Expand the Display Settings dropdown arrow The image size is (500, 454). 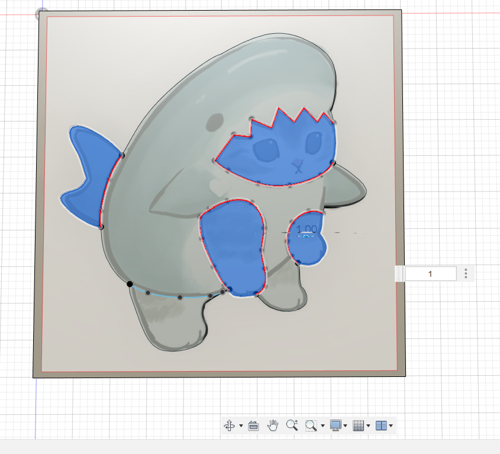pos(346,426)
